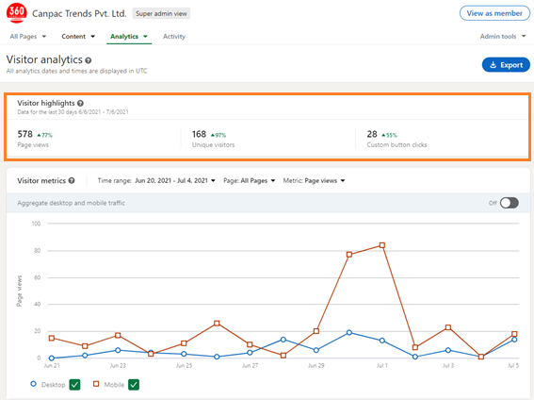Click the Mobile data point on Jul 3

coord(448,327)
